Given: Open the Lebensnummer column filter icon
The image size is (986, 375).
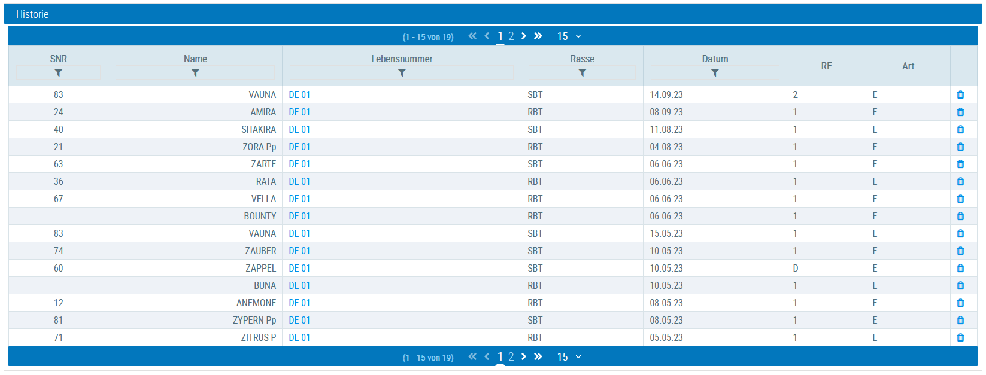Looking at the screenshot, I should click(x=402, y=73).
